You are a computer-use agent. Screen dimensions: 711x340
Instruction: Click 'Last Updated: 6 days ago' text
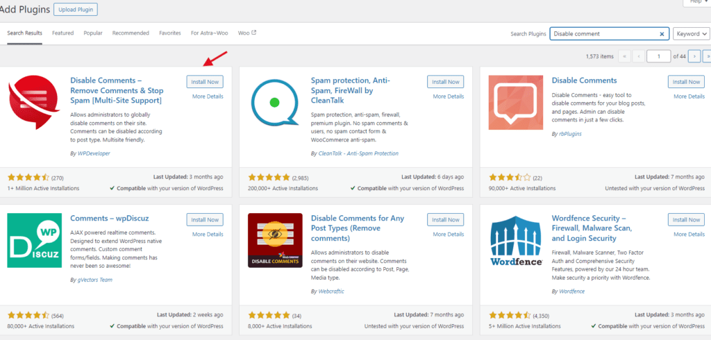point(433,177)
